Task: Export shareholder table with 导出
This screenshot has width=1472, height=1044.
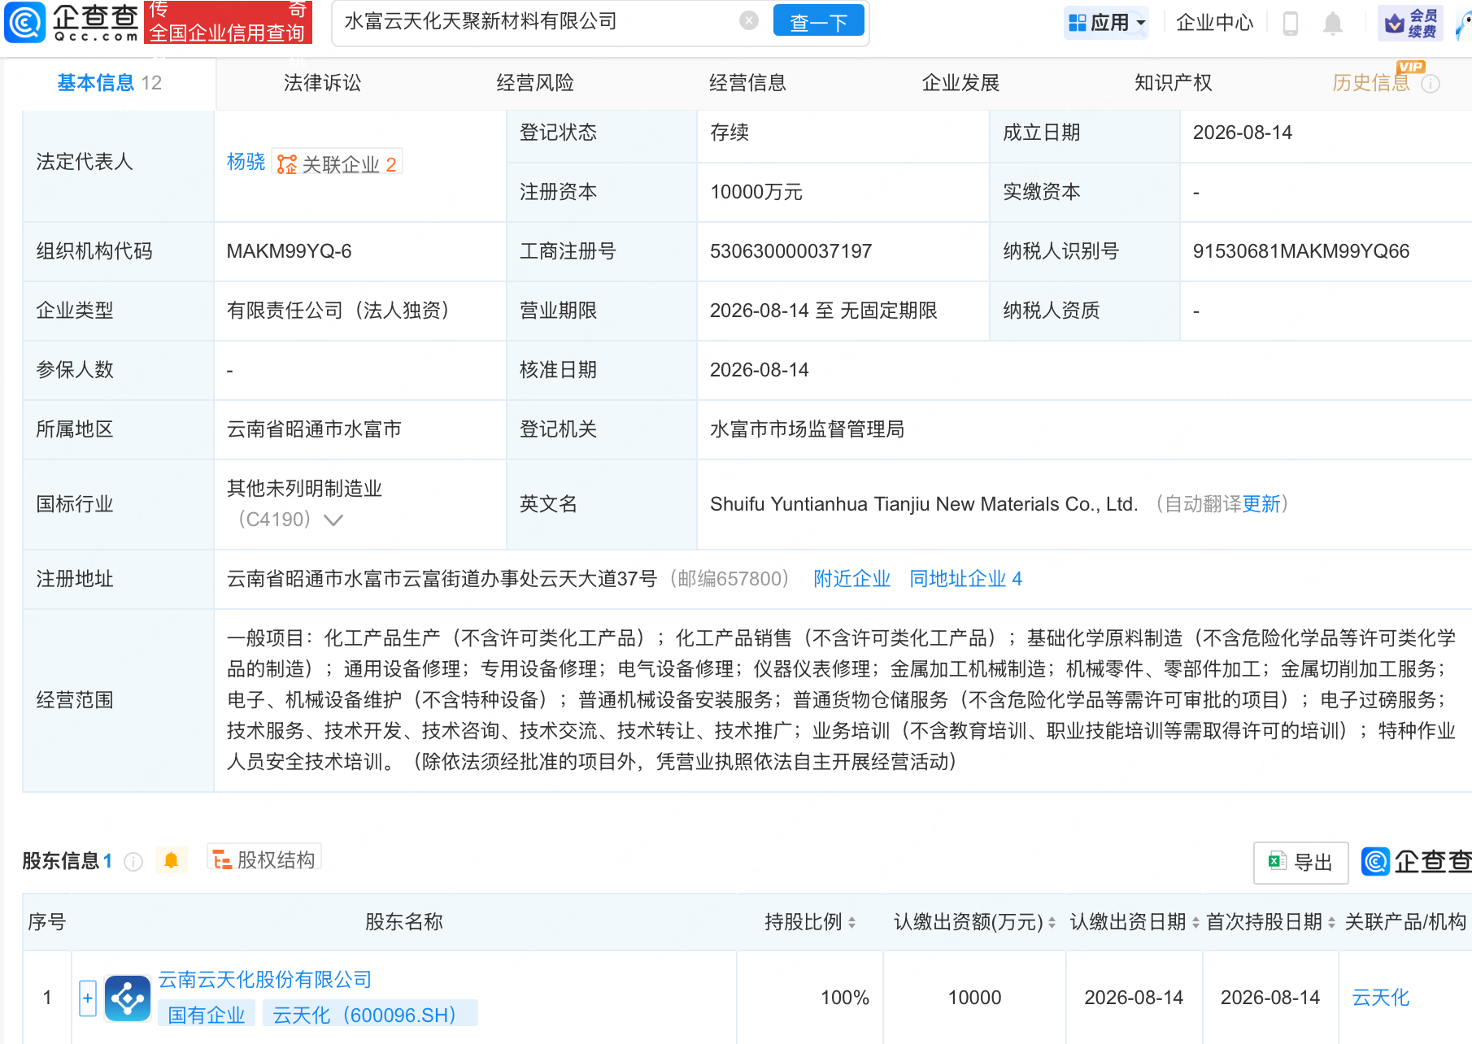Action: [1300, 863]
